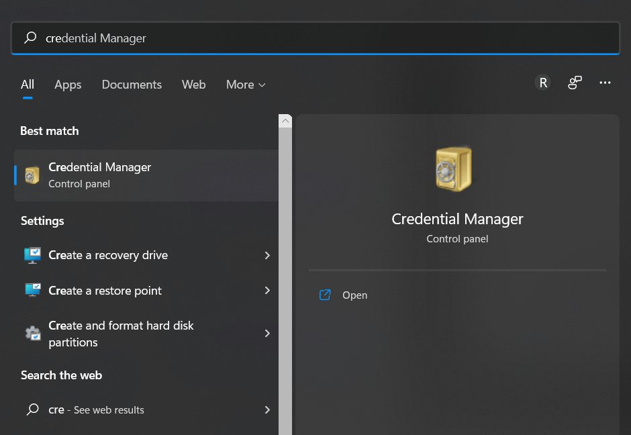Click the Best match heading

click(x=50, y=131)
